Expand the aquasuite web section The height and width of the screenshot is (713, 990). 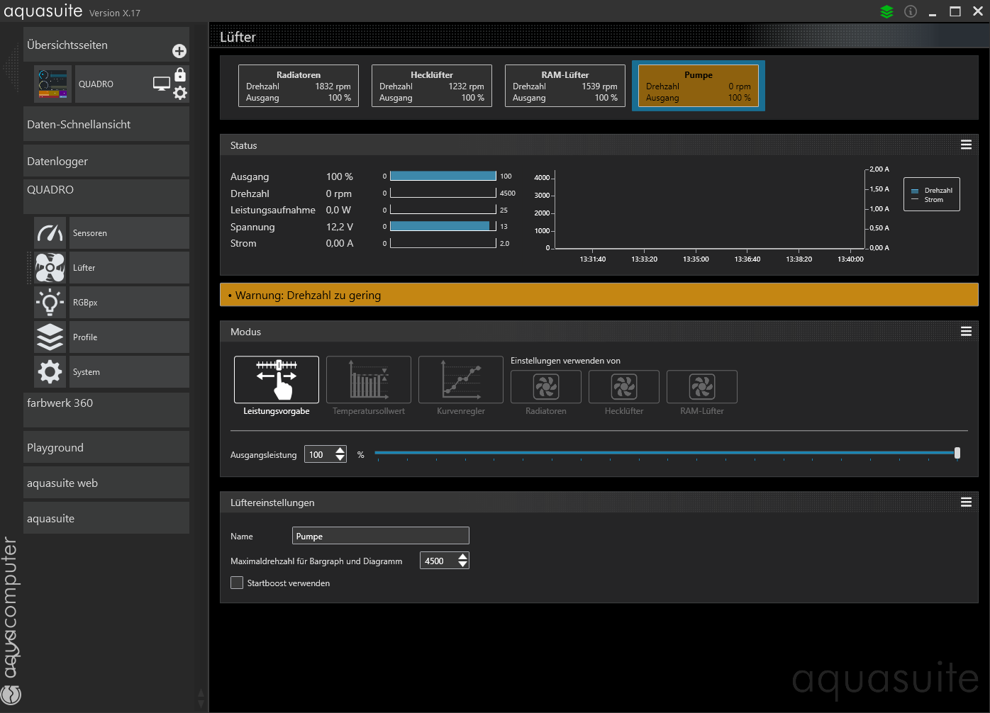coord(106,483)
